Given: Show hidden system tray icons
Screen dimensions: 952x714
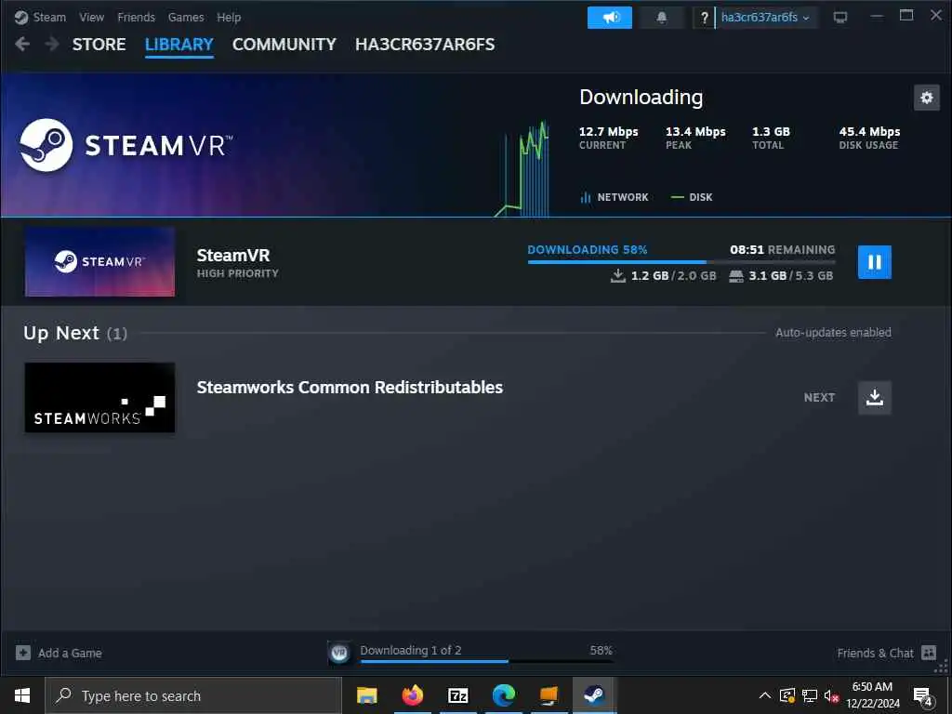Looking at the screenshot, I should pyautogui.click(x=765, y=695).
